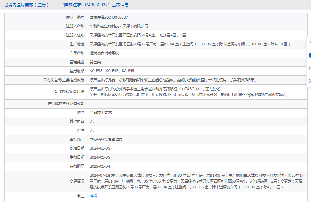Click the empty 产品储存条件及有效期 cell
The image size is (311, 203).
[x=197, y=104]
